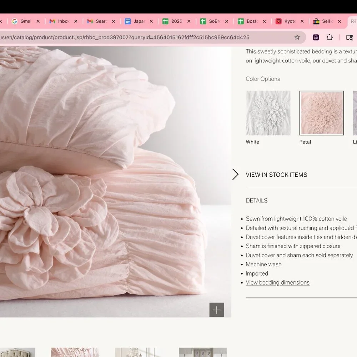Image resolution: width=357 pixels, height=357 pixels.
Task: Click the DETAILS section heading
Action: click(x=257, y=201)
